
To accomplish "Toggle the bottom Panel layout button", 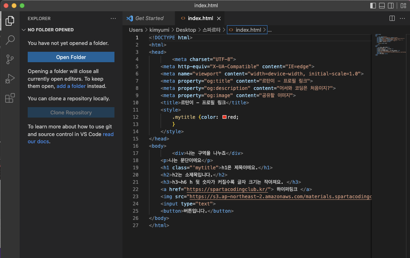I will click(x=382, y=6).
